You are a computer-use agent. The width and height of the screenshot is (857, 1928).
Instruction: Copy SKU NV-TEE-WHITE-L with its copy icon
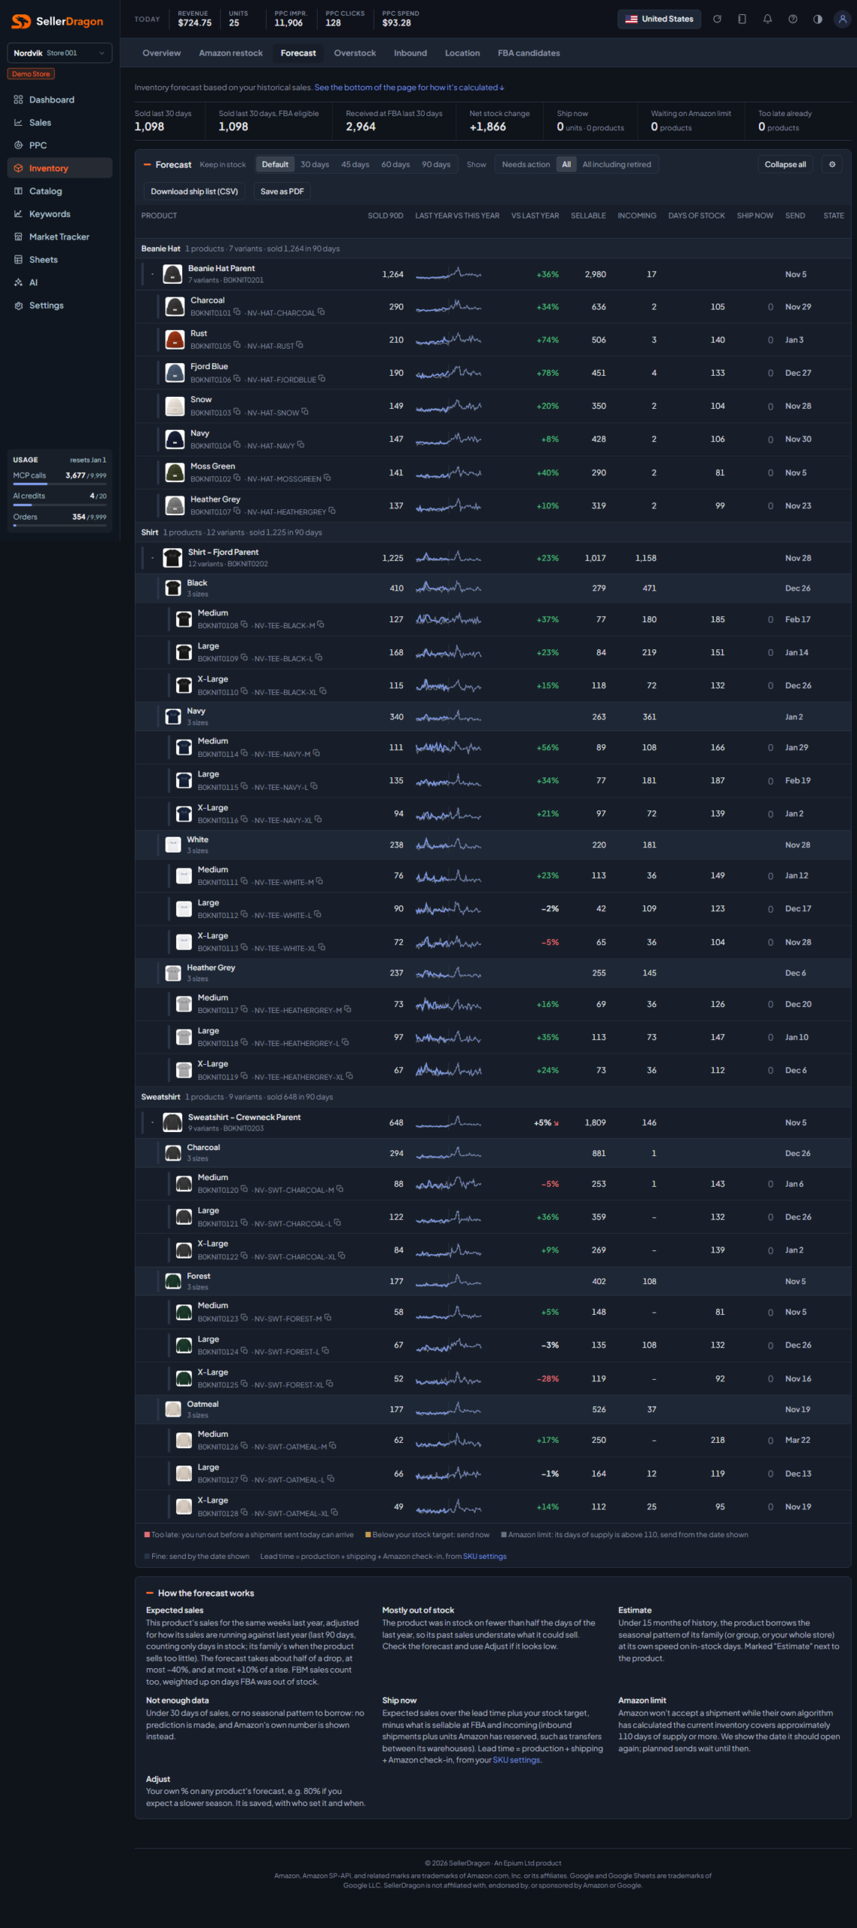tap(318, 914)
